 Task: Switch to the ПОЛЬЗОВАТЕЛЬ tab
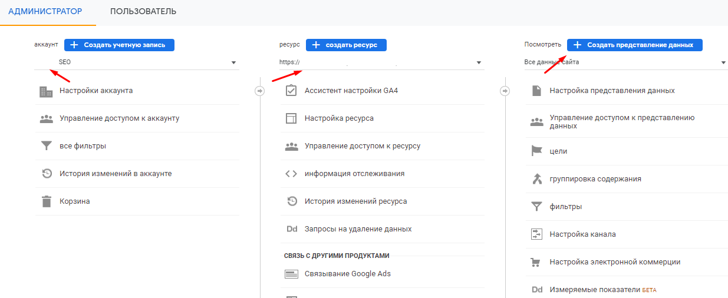tap(143, 12)
